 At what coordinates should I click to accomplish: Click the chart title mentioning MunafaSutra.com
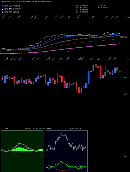click(x=27, y=2)
